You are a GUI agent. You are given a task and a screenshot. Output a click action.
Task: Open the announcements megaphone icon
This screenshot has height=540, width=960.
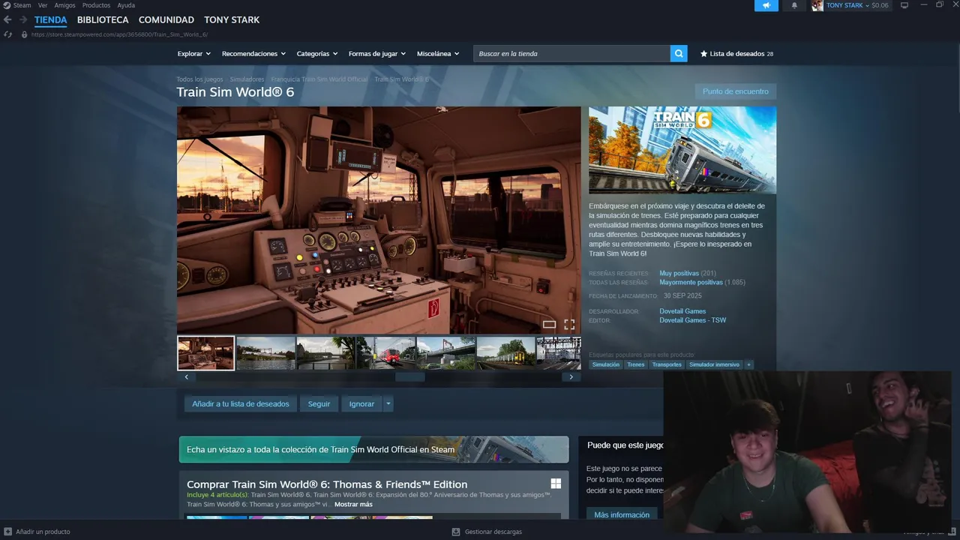point(766,5)
